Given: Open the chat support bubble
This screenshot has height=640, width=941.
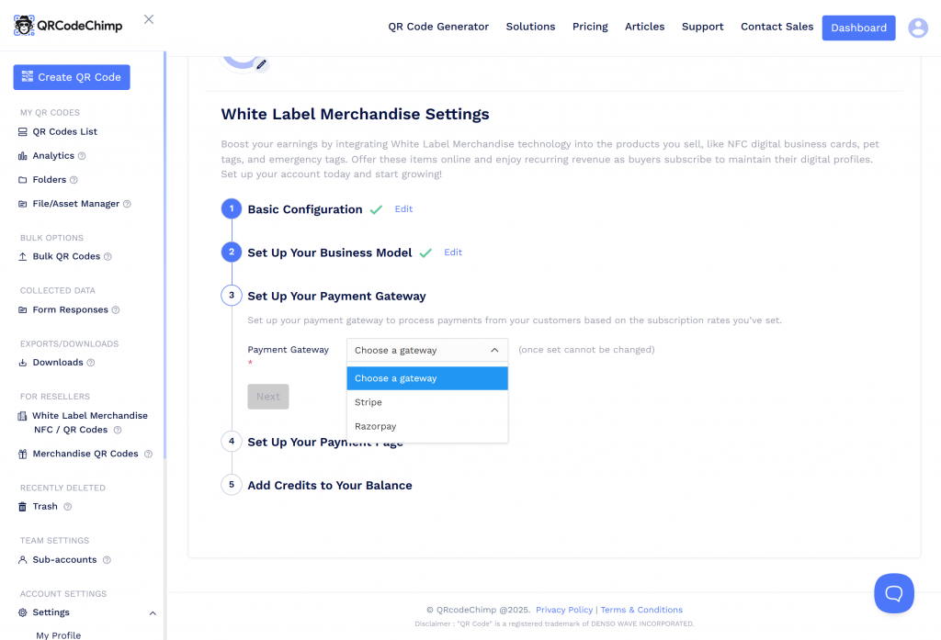Looking at the screenshot, I should coord(893,592).
